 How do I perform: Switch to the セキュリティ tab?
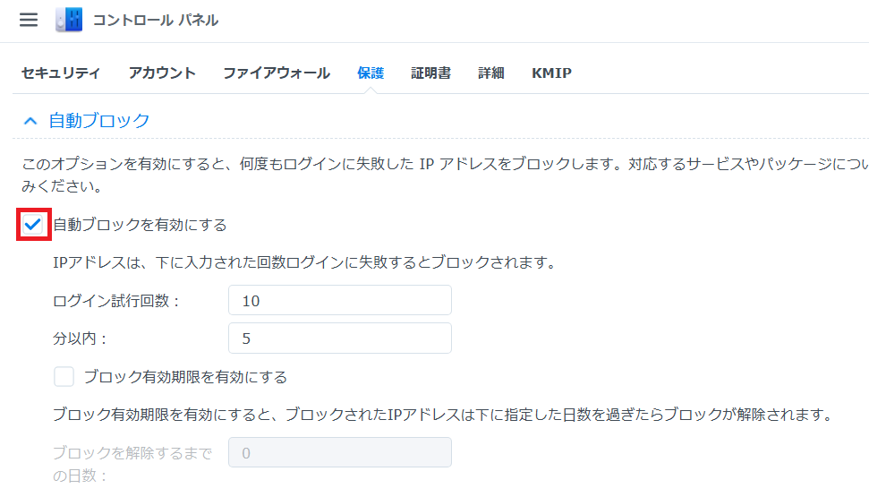[60, 73]
